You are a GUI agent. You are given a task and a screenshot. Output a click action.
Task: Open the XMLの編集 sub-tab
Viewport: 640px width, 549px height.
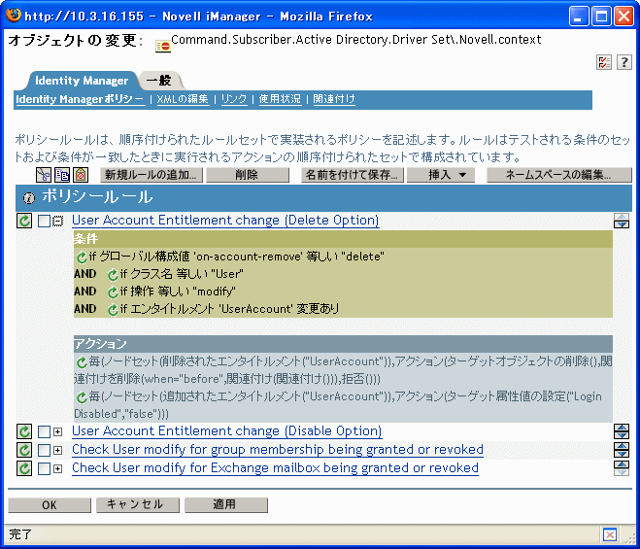click(x=183, y=99)
